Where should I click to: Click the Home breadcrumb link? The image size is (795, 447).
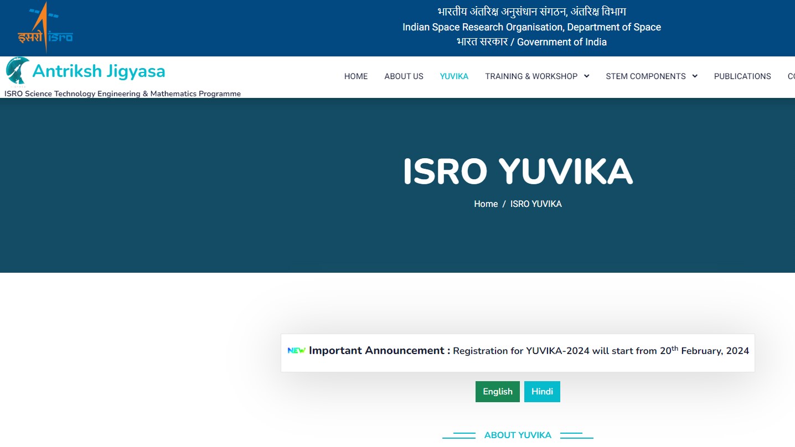(x=486, y=204)
